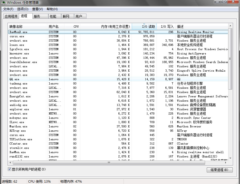The height and width of the screenshot is (184, 240).
Task: Click horizontal scrollbar left arrow
Action: pos(10,163)
